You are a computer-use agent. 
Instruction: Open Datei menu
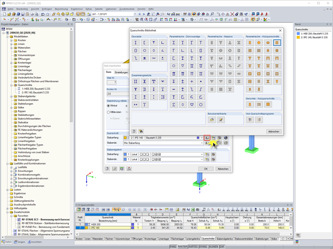11,9
